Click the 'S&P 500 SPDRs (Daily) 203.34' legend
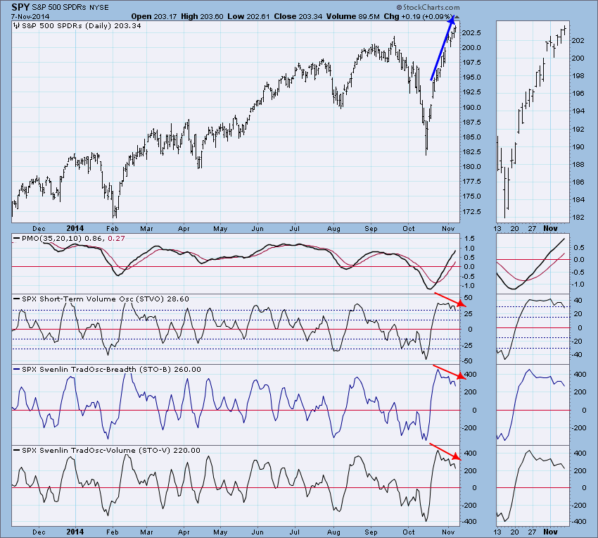The height and width of the screenshot is (538, 598). point(82,25)
